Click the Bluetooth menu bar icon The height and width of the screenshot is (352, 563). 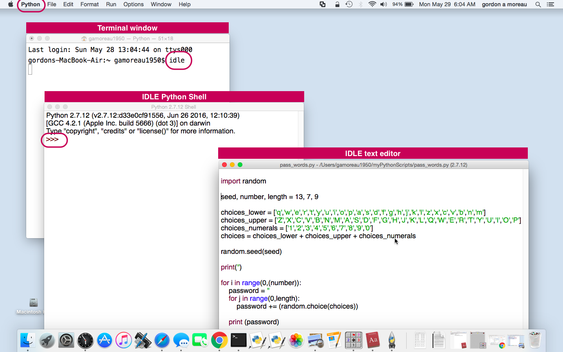point(360,4)
